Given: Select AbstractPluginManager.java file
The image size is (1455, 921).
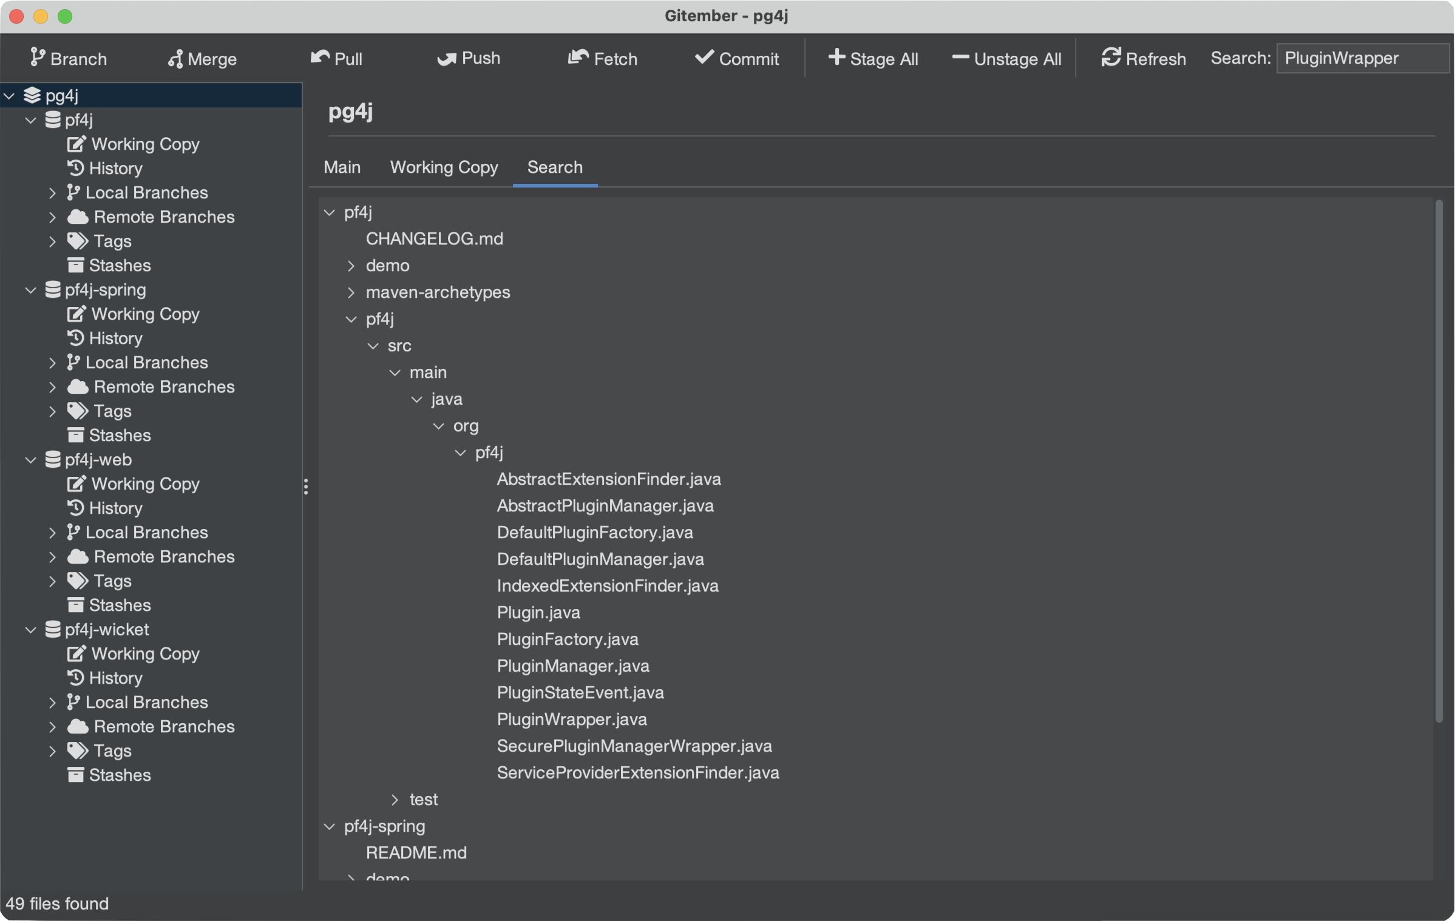Looking at the screenshot, I should tap(605, 505).
